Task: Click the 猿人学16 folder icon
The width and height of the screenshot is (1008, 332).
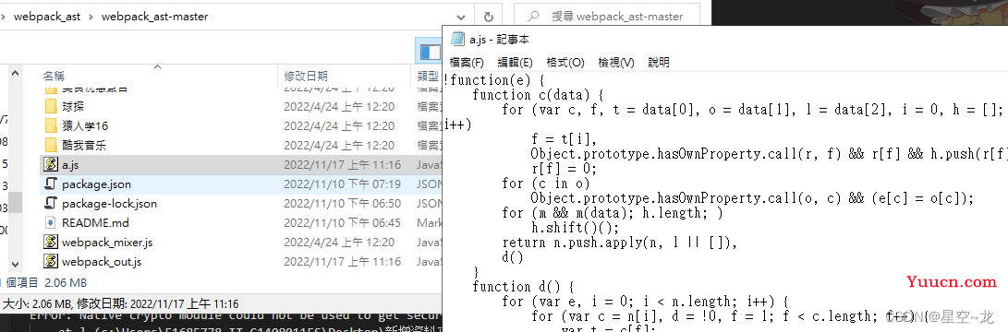Action: point(51,125)
